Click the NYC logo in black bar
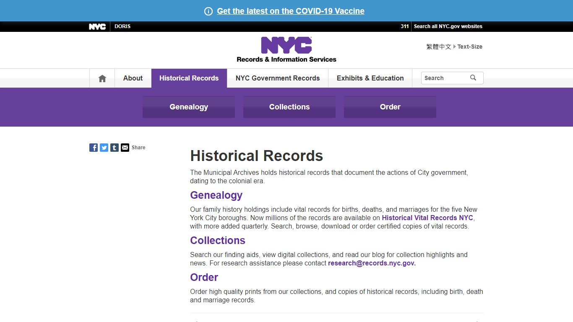This screenshot has width=573, height=322. pyautogui.click(x=97, y=26)
